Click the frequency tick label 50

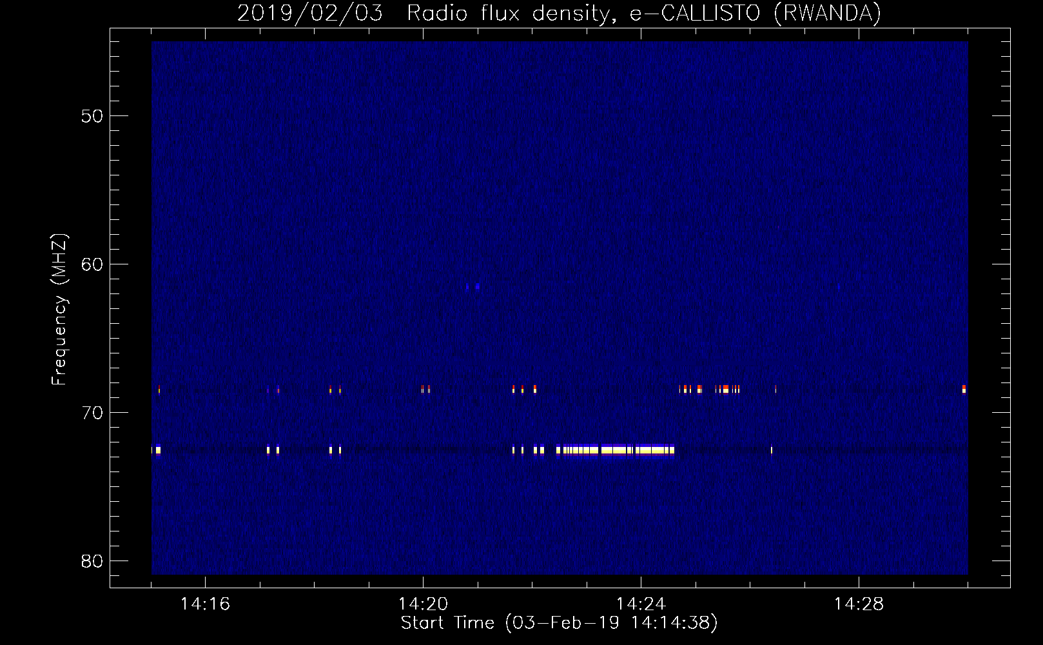(x=92, y=116)
